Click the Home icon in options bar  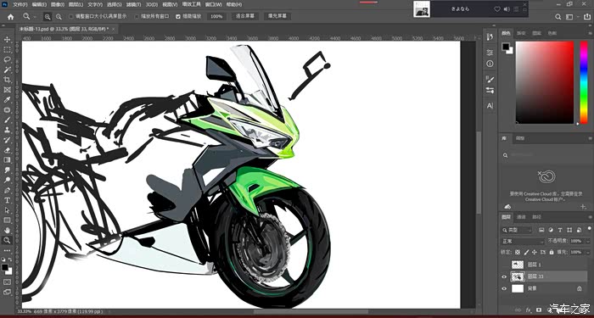[10, 17]
